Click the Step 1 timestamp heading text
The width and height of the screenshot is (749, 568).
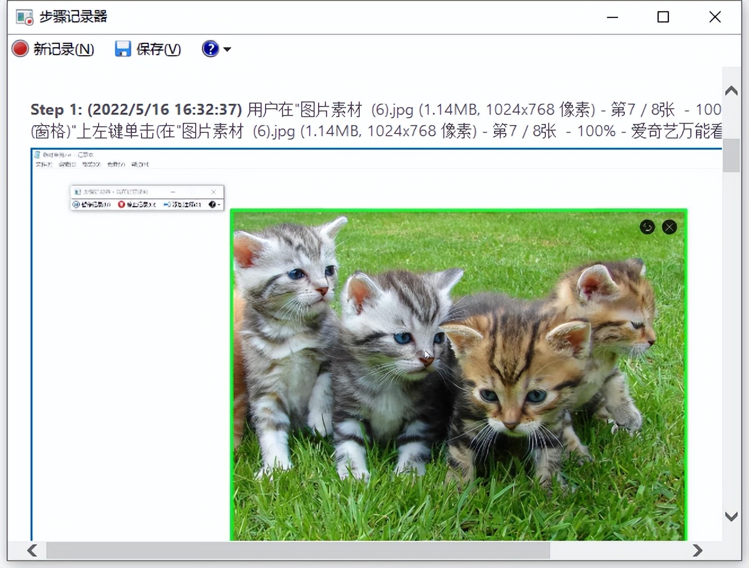136,109
